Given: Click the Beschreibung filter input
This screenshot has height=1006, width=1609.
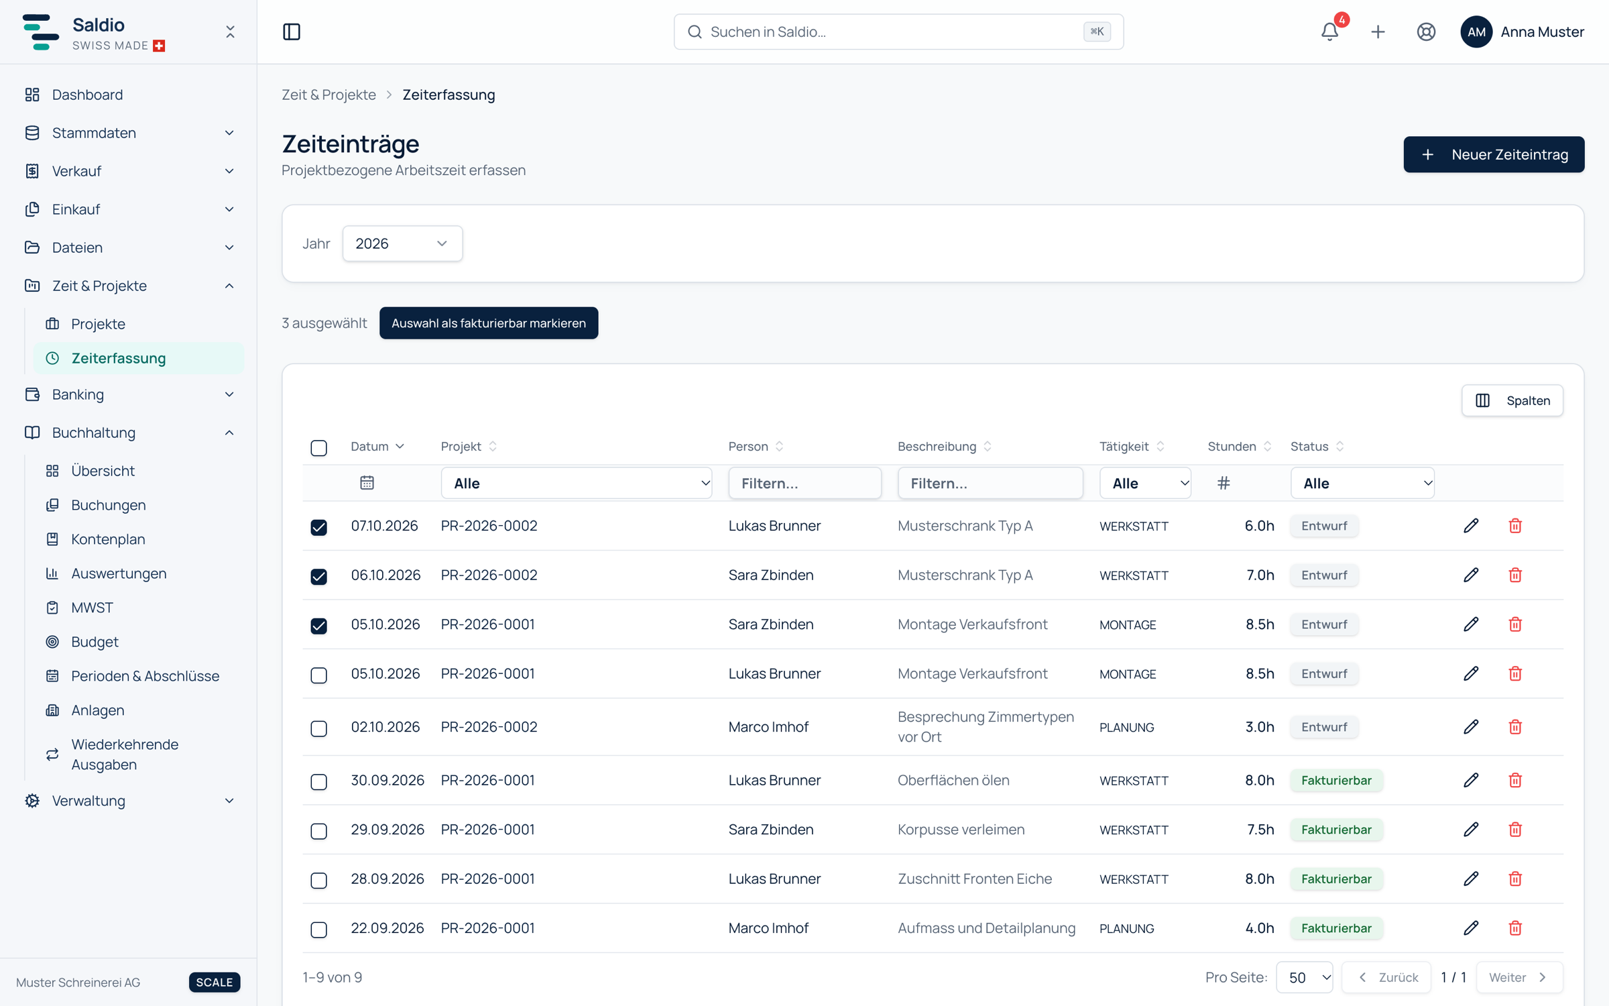Looking at the screenshot, I should click(x=990, y=483).
